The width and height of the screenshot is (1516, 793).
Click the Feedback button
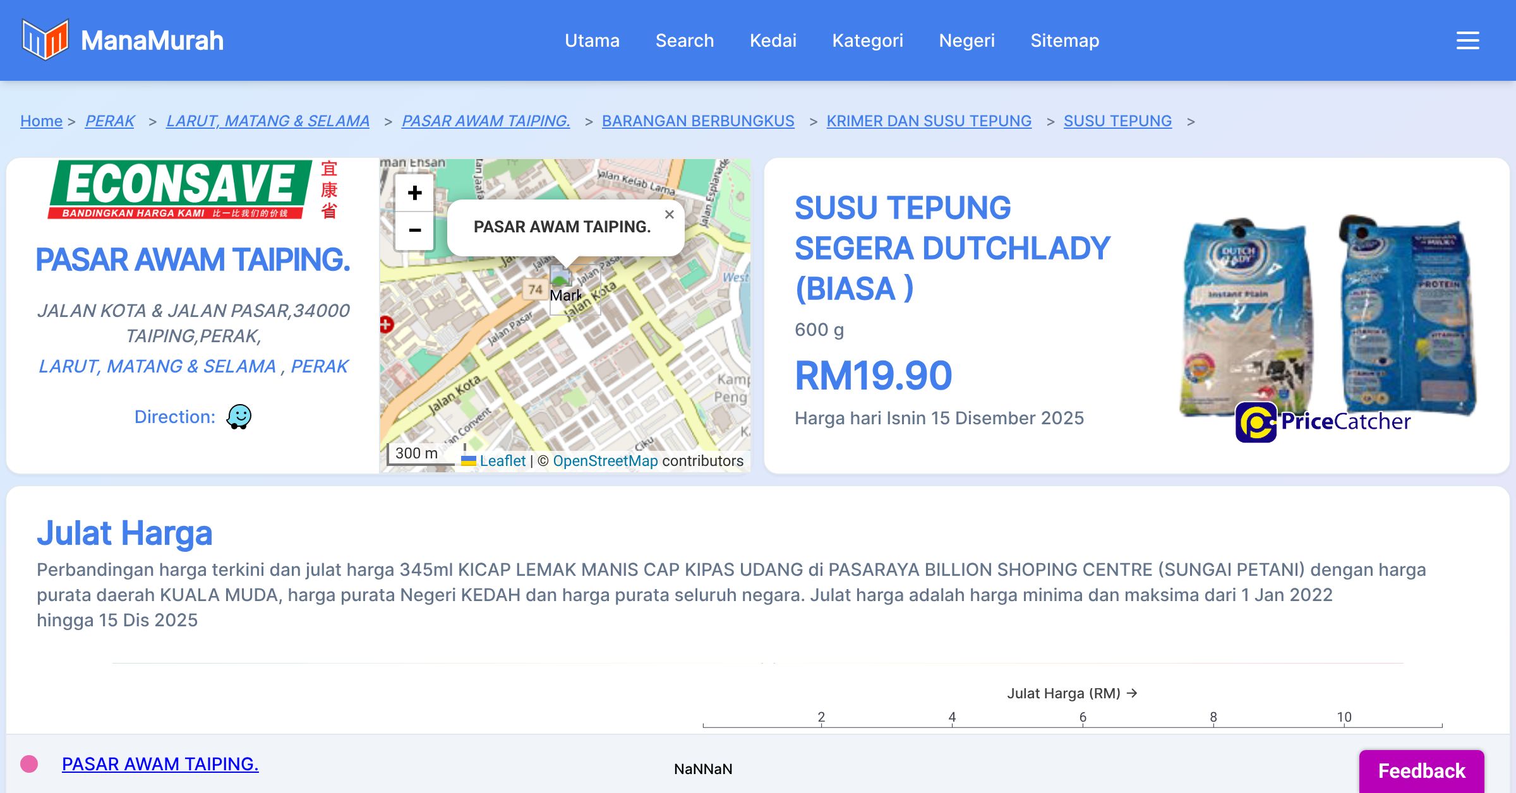[1421, 770]
